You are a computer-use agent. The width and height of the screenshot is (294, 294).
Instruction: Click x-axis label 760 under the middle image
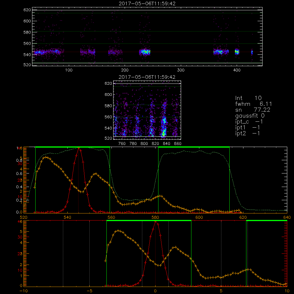click(122, 144)
